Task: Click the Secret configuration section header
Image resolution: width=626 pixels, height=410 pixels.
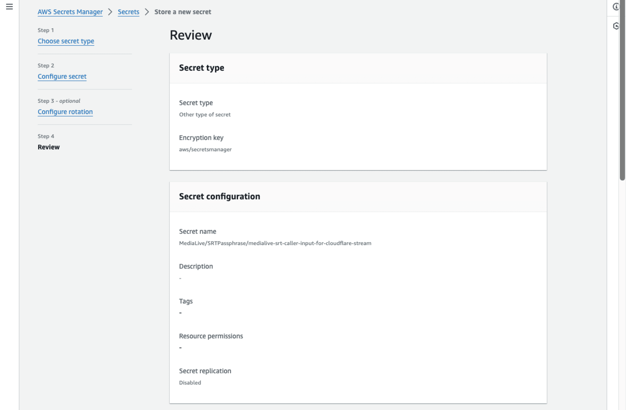Action: (x=219, y=196)
